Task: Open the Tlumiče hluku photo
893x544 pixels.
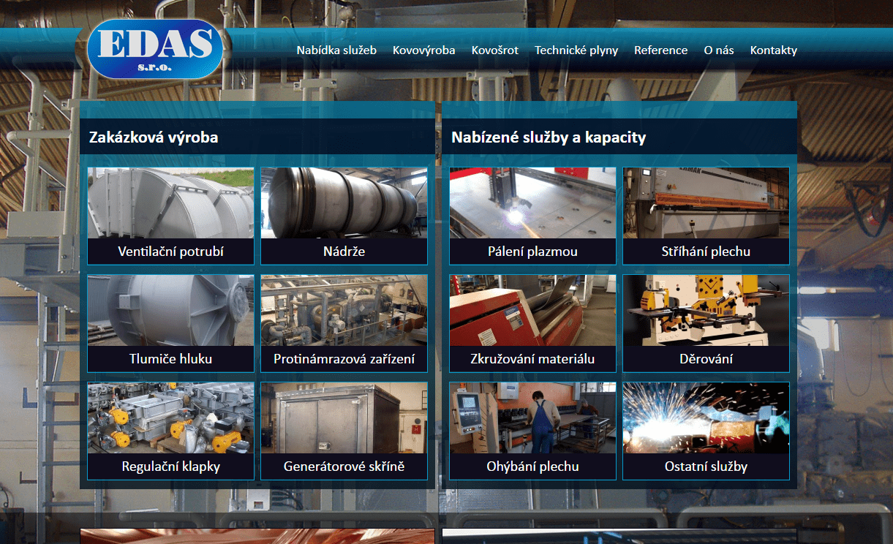Action: [170, 311]
